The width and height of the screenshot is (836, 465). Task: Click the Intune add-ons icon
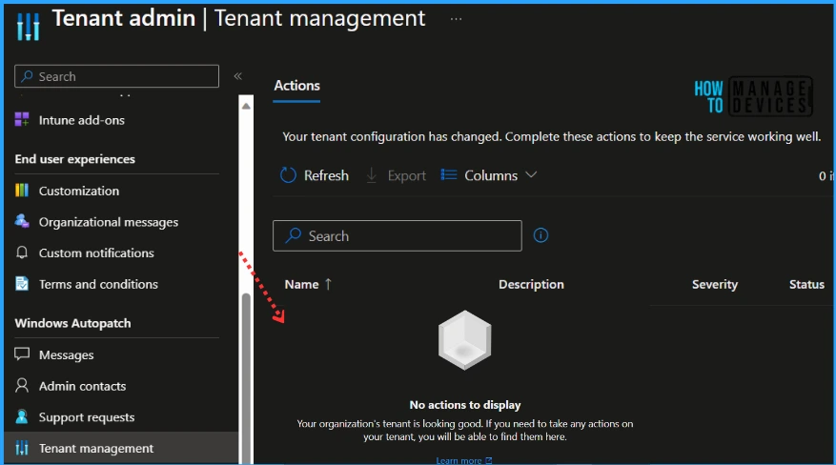click(x=22, y=119)
